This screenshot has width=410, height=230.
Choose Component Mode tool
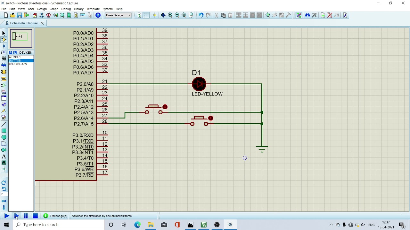click(4, 40)
